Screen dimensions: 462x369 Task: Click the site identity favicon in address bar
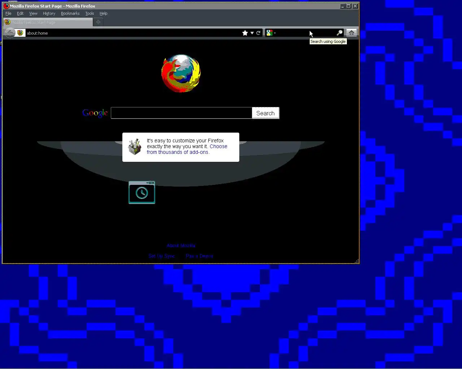click(x=20, y=33)
